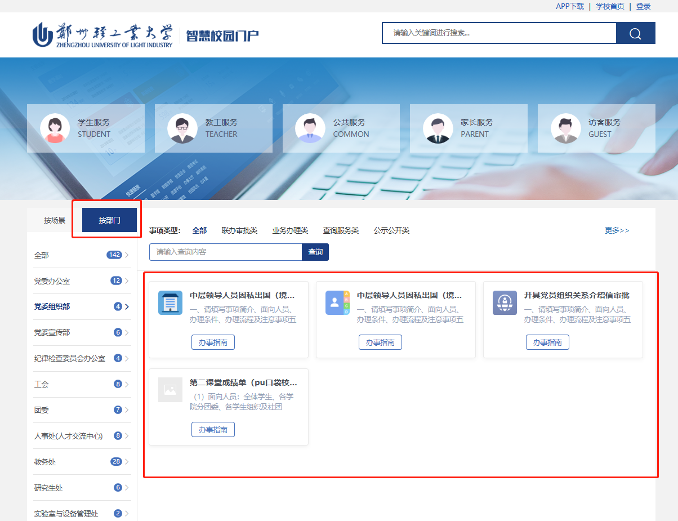The width and height of the screenshot is (678, 521).
Task: Open the student service avatar icon
Action: tap(55, 128)
